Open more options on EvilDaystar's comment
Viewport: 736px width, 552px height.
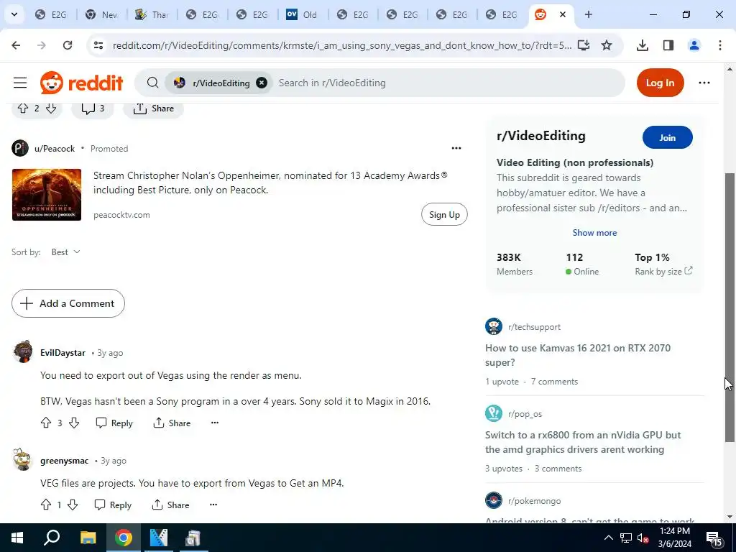[x=214, y=423]
